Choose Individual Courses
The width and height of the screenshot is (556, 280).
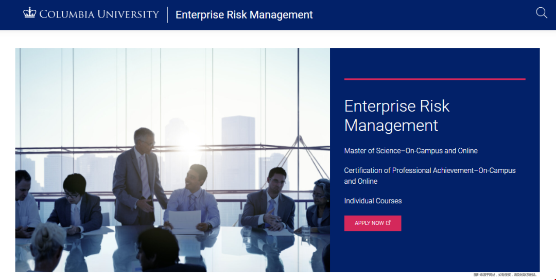(x=373, y=201)
